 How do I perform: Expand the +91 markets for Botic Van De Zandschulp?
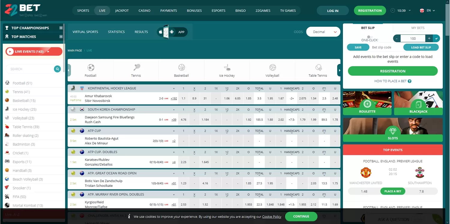[174, 183]
